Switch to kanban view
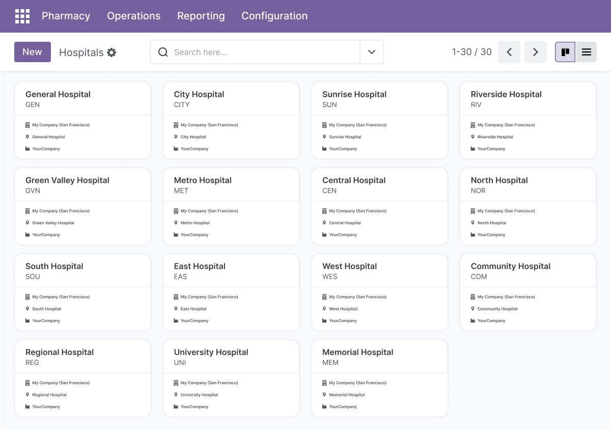 tap(565, 52)
